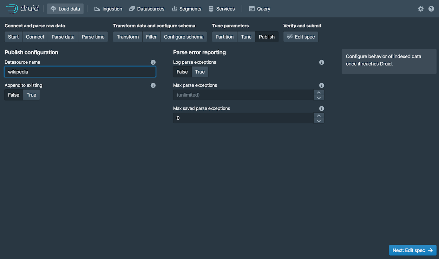This screenshot has width=439, height=259.
Task: Return to the Start step
Action: pos(13,36)
